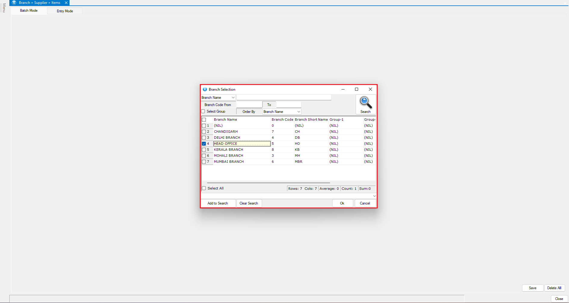Switch to the Entry Mode tab
This screenshot has width=569, height=303.
[65, 11]
